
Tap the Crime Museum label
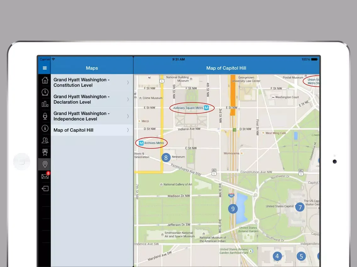[x=152, y=98]
